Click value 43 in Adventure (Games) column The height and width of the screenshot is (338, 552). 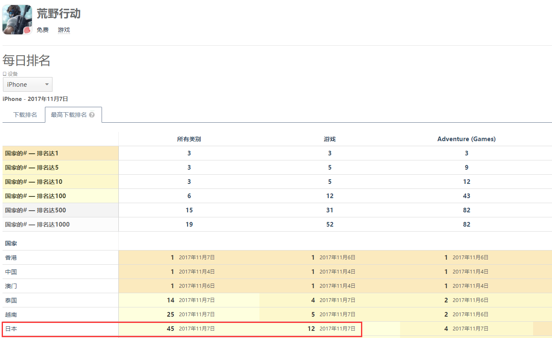(466, 196)
